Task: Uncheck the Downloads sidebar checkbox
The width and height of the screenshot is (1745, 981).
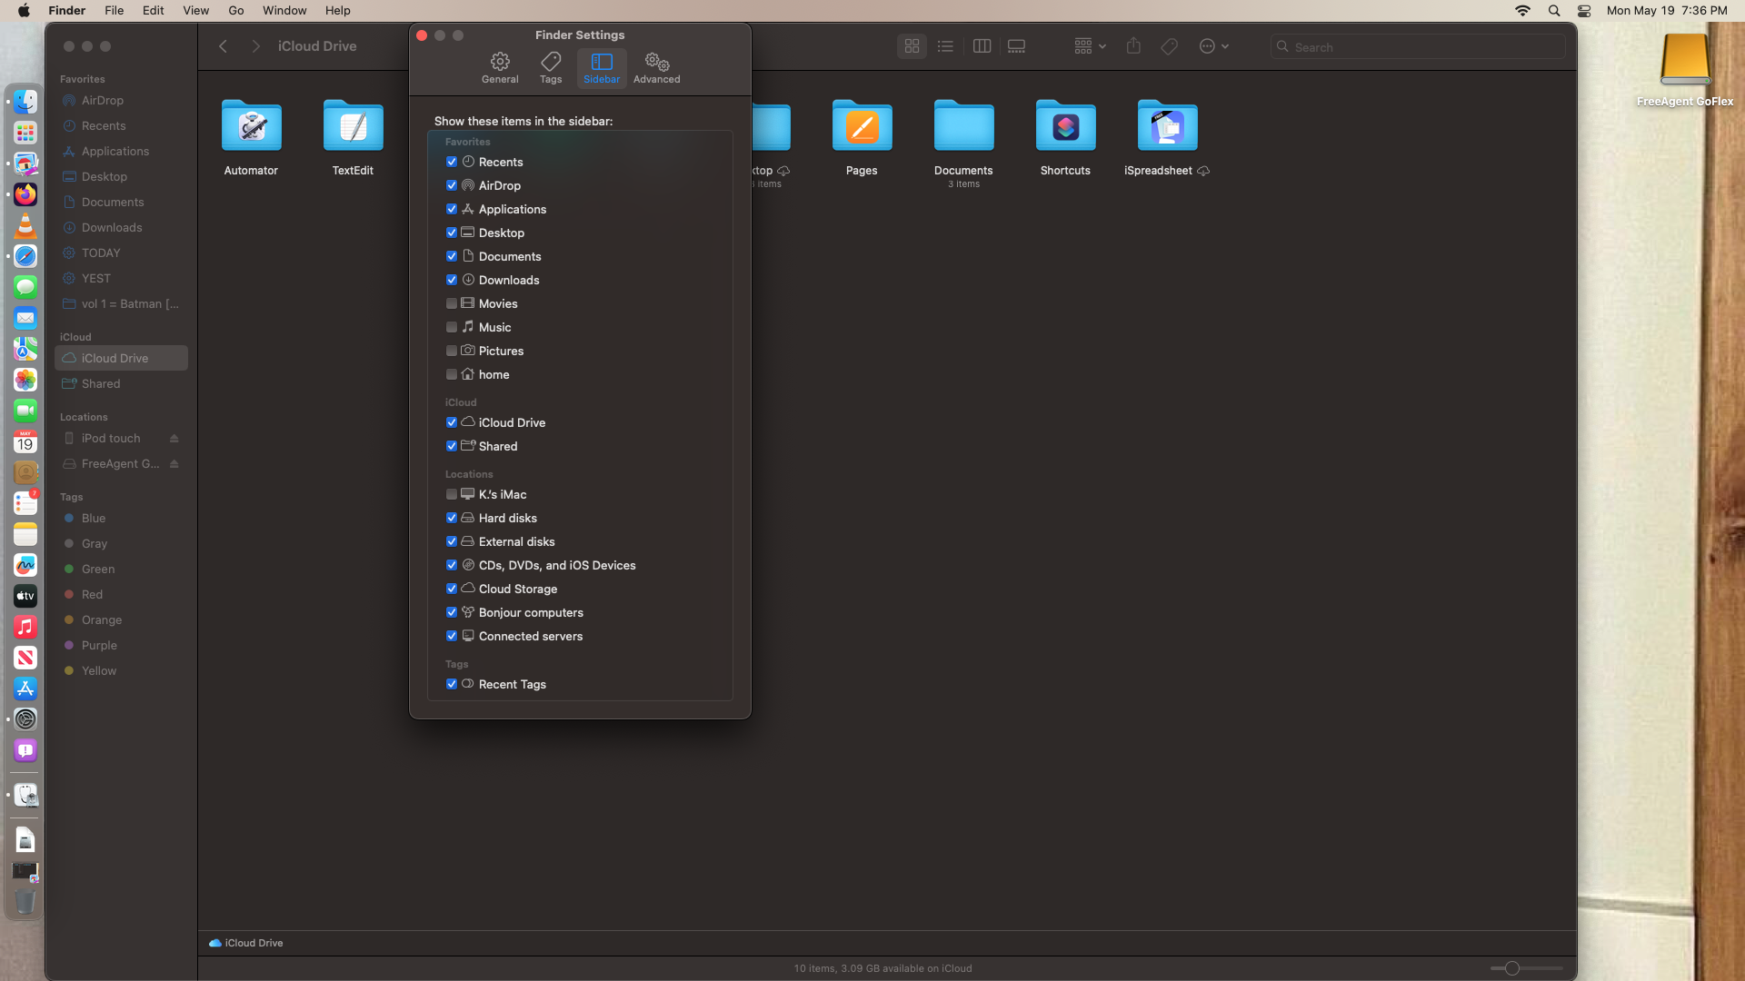Action: [452, 280]
